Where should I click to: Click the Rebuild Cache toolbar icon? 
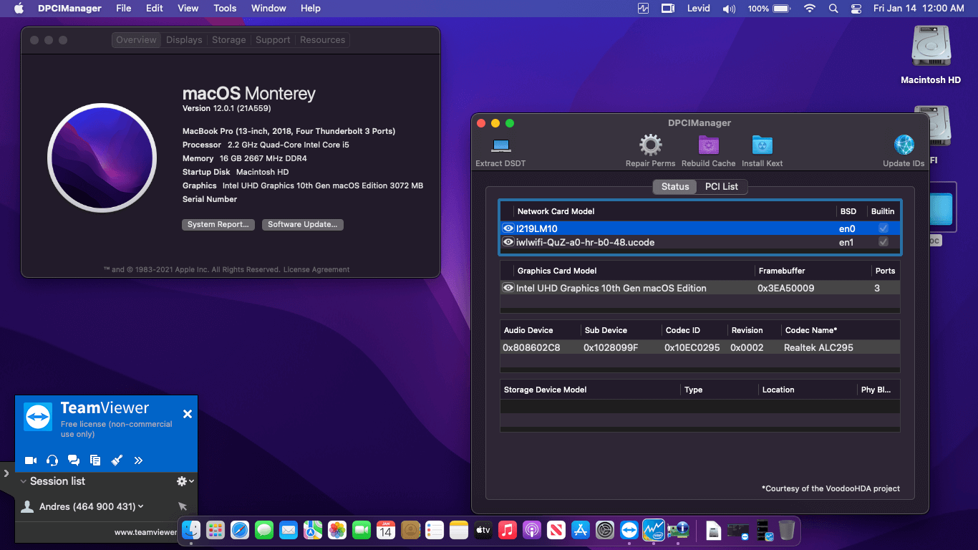point(708,145)
